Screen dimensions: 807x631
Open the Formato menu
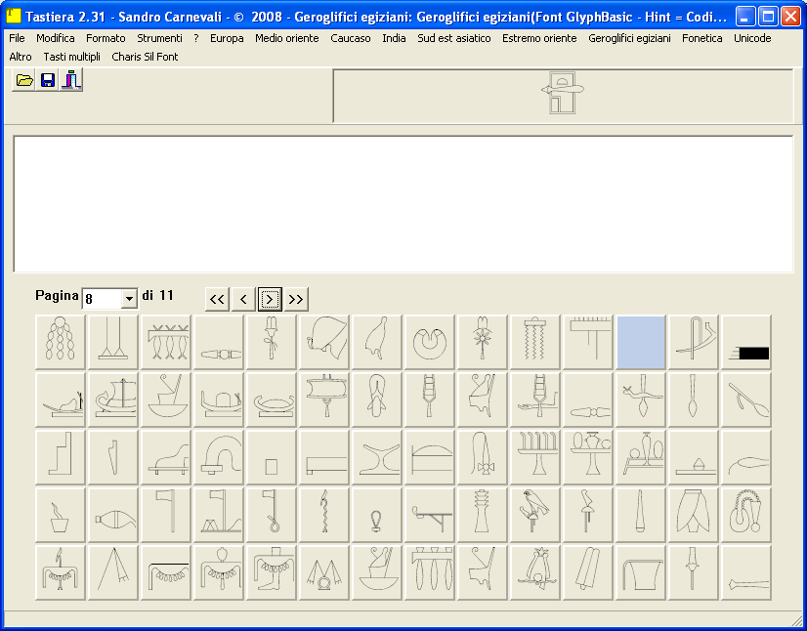tap(106, 38)
